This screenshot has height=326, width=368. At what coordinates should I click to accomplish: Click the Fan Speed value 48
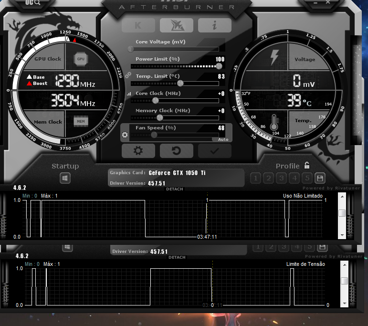(221, 128)
